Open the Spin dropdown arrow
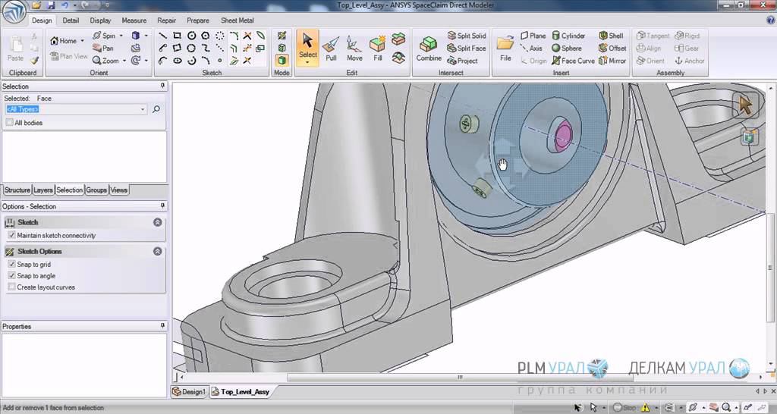The width and height of the screenshot is (777, 414). [121, 36]
